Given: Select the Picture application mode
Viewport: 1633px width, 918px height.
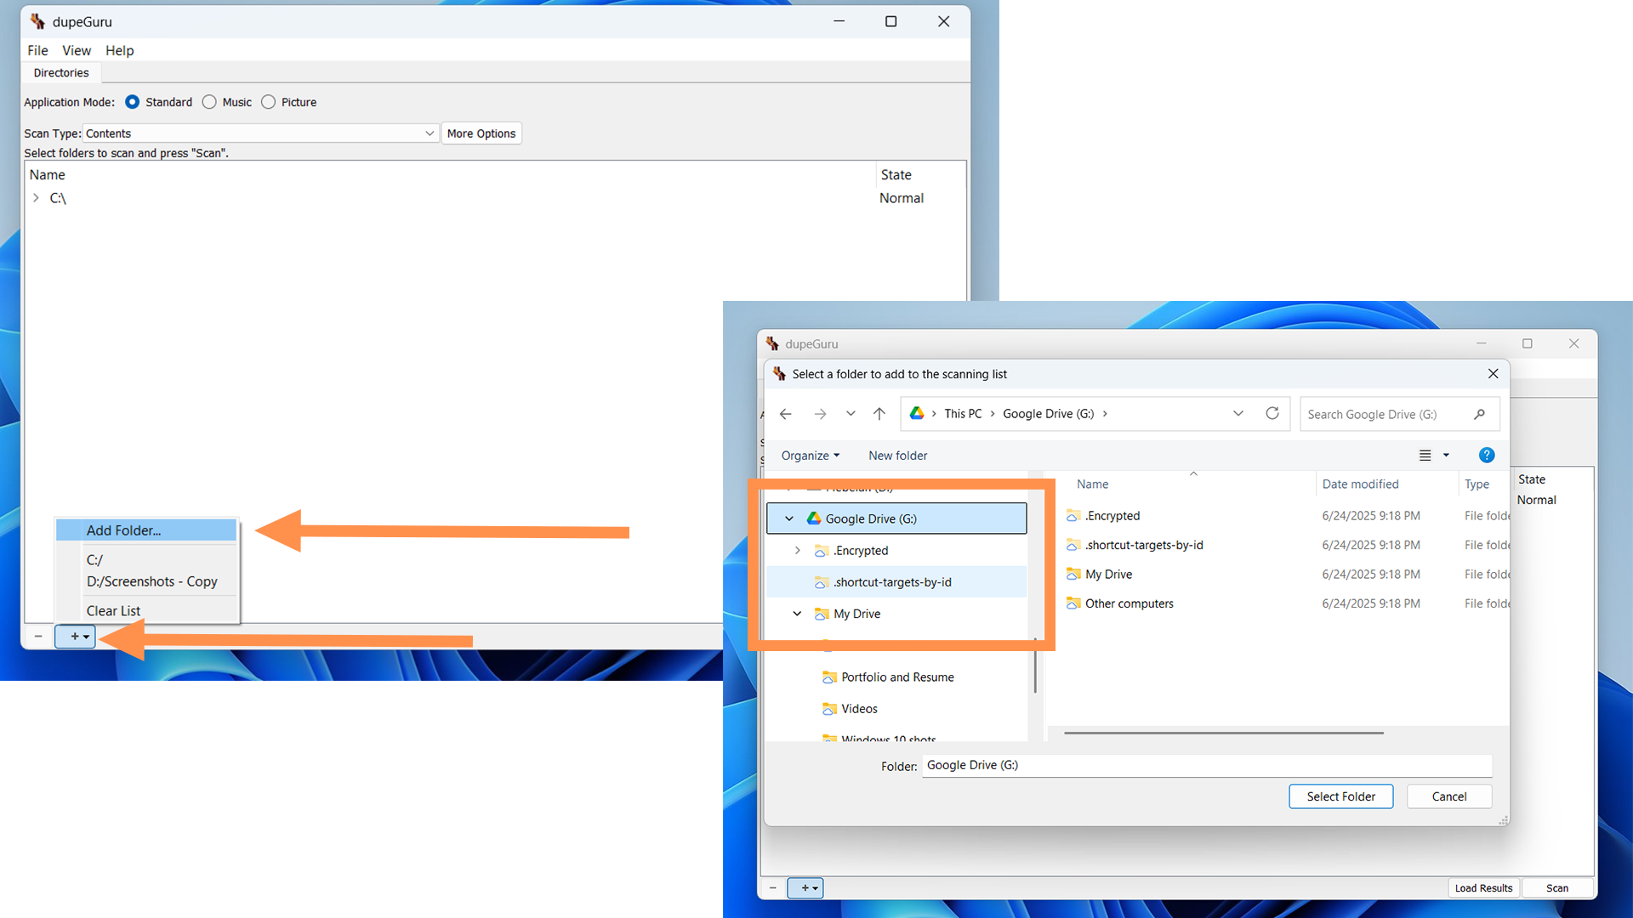Looking at the screenshot, I should pyautogui.click(x=269, y=102).
